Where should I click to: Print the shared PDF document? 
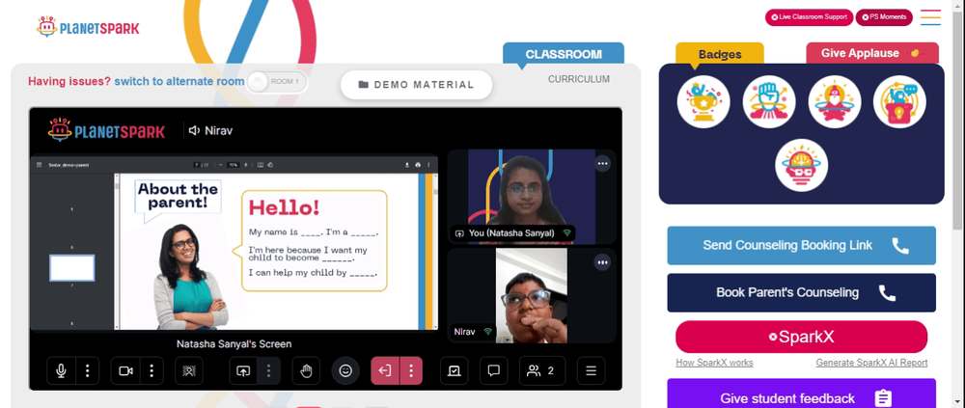418,165
